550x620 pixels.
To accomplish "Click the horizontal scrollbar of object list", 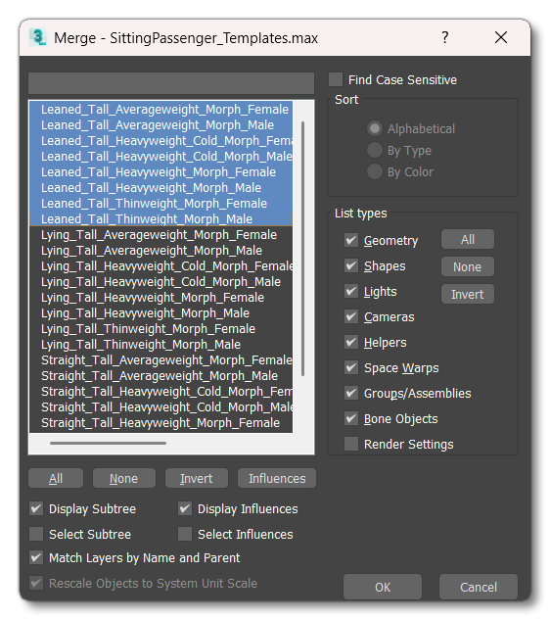I will click(108, 444).
